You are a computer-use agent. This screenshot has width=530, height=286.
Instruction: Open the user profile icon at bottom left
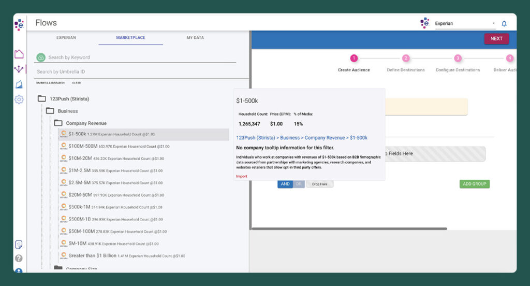coord(19,270)
